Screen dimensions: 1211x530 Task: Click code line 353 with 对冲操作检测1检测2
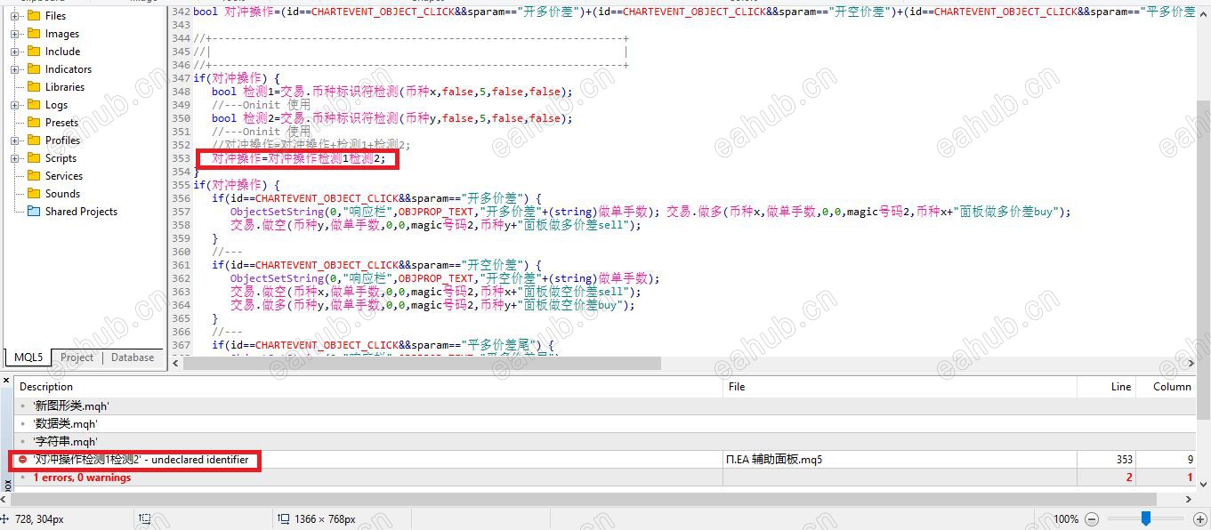[299, 158]
